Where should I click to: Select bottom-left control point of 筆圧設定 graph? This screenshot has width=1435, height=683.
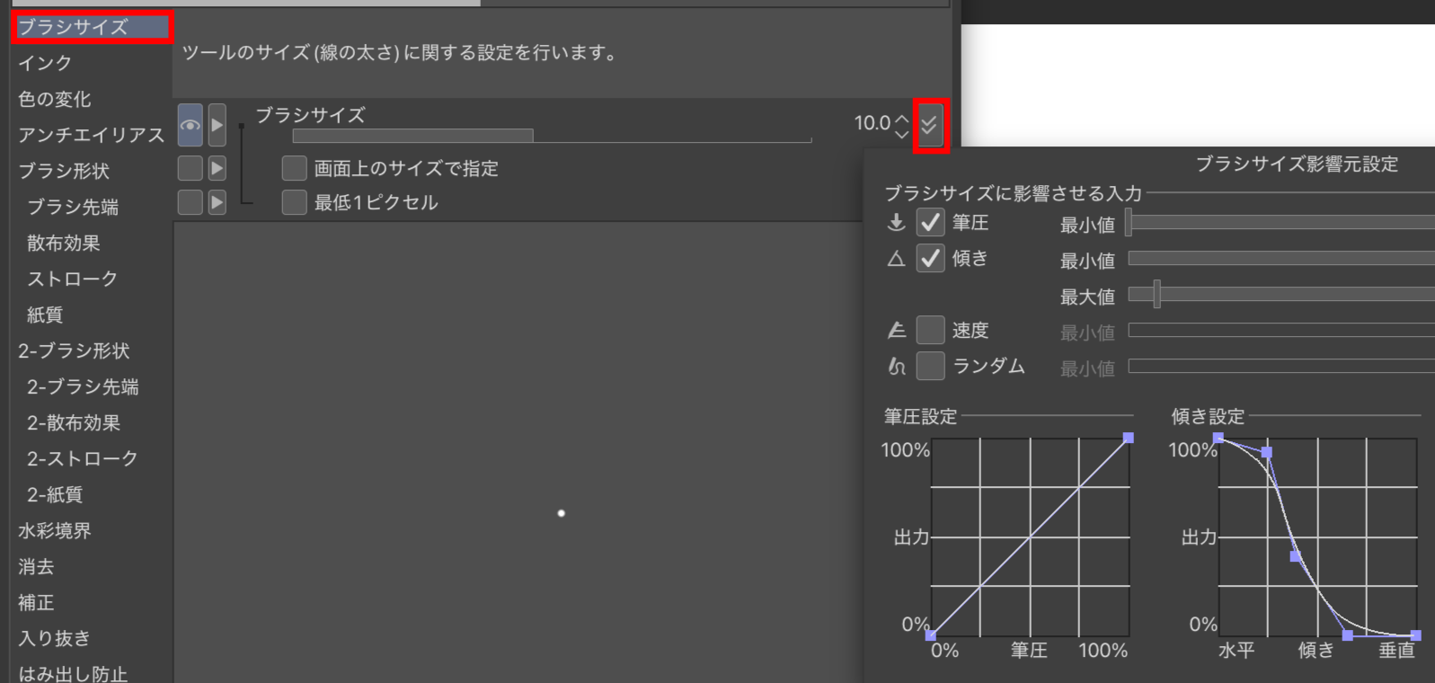point(931,635)
